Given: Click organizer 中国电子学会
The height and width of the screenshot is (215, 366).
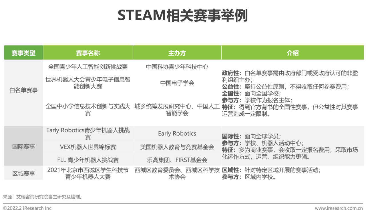Looking at the screenshot, I should pyautogui.click(x=177, y=83).
